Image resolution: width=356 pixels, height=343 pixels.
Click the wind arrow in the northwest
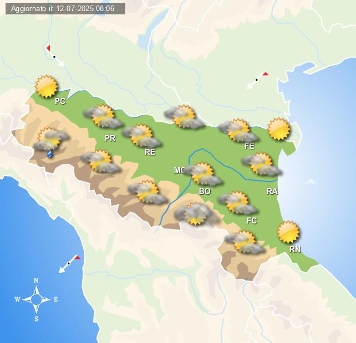click(x=55, y=56)
